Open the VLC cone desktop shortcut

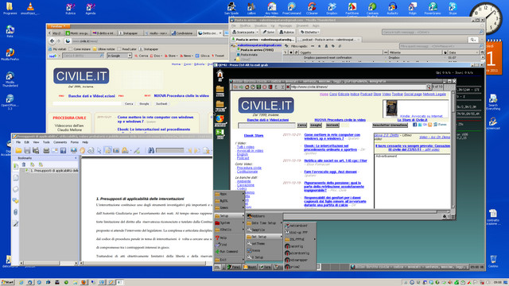30,7
